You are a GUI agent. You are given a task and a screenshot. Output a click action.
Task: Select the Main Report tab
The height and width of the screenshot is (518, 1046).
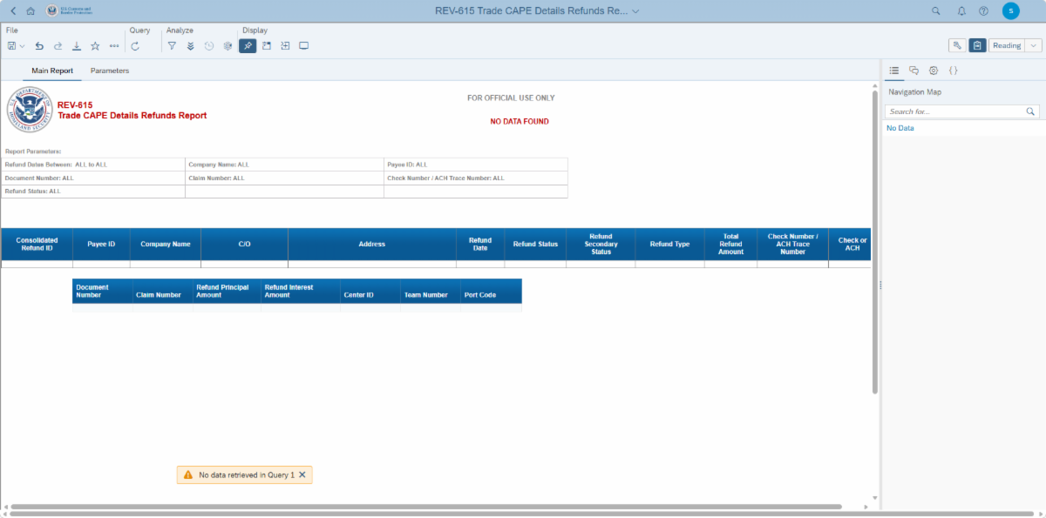pos(52,71)
